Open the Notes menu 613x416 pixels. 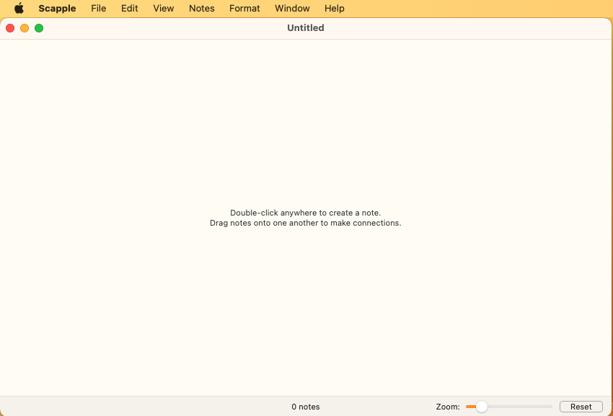click(x=202, y=8)
